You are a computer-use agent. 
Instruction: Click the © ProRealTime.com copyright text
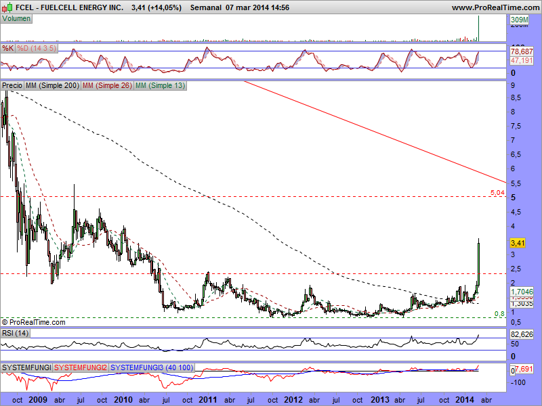pos(33,322)
